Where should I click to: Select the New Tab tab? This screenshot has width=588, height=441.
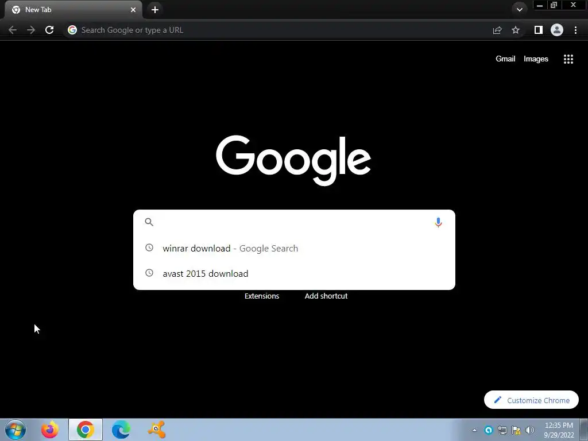[x=73, y=10]
